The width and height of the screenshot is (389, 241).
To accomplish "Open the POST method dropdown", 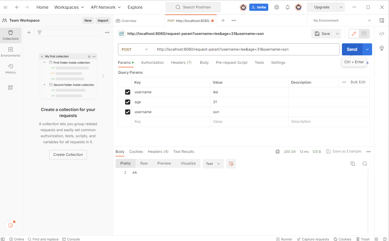I will 135,49.
